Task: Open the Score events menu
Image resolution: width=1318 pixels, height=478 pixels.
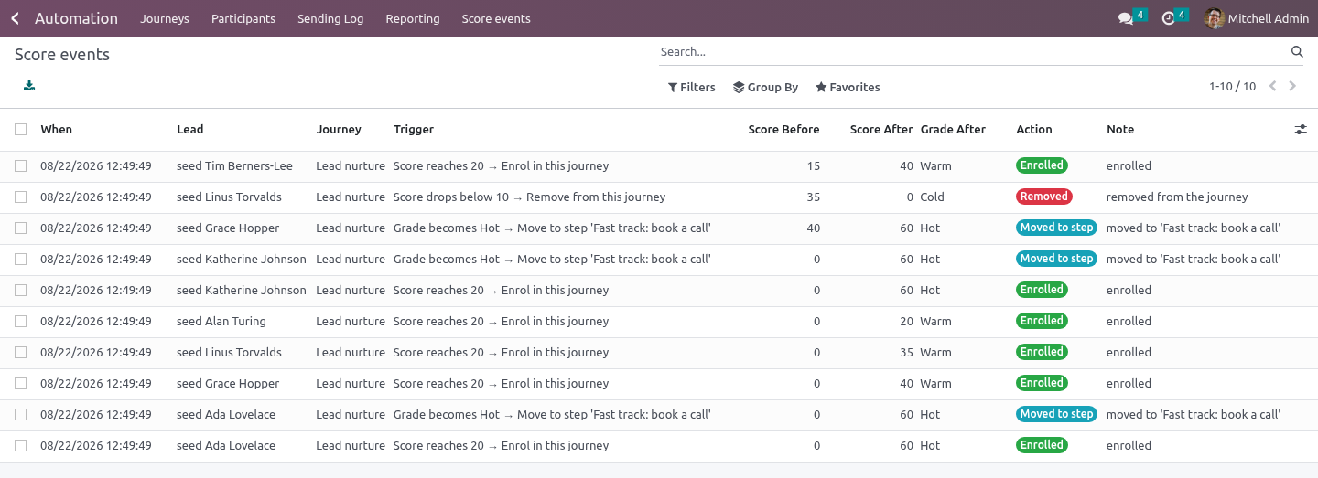Action: tap(496, 18)
